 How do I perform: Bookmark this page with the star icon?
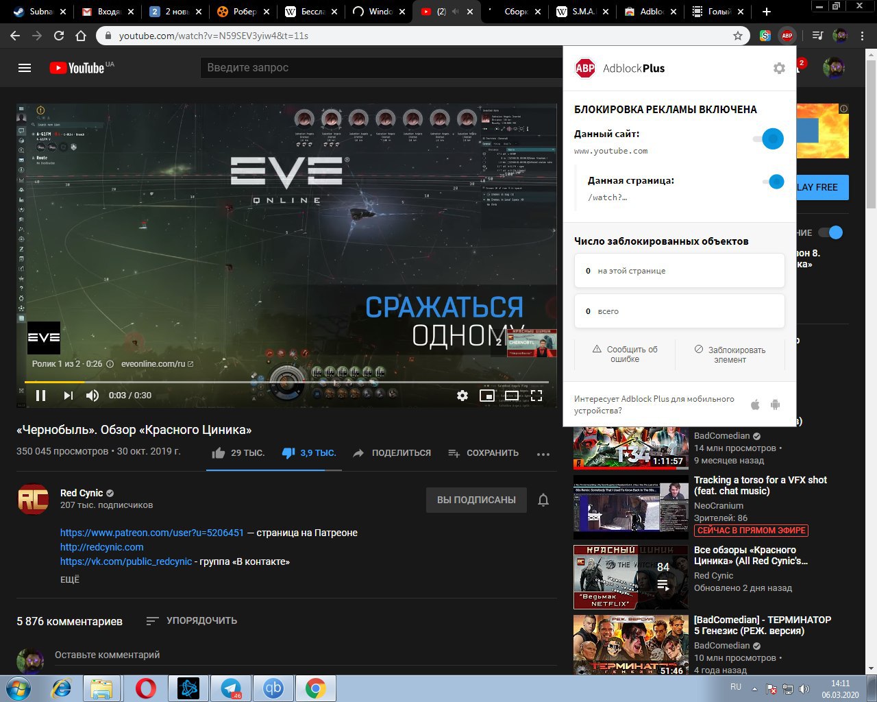click(738, 35)
